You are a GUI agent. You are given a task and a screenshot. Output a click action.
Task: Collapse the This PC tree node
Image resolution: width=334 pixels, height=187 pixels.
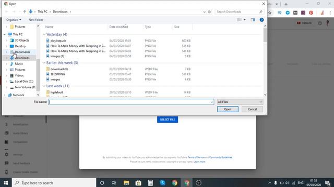tap(5, 34)
